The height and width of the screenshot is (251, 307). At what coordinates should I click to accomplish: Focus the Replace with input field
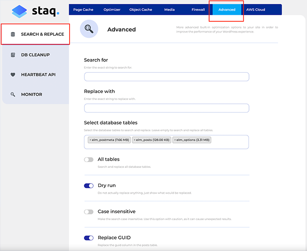click(166, 108)
